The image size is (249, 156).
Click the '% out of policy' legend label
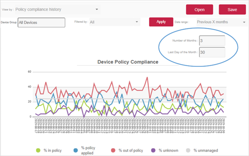pos(131,150)
